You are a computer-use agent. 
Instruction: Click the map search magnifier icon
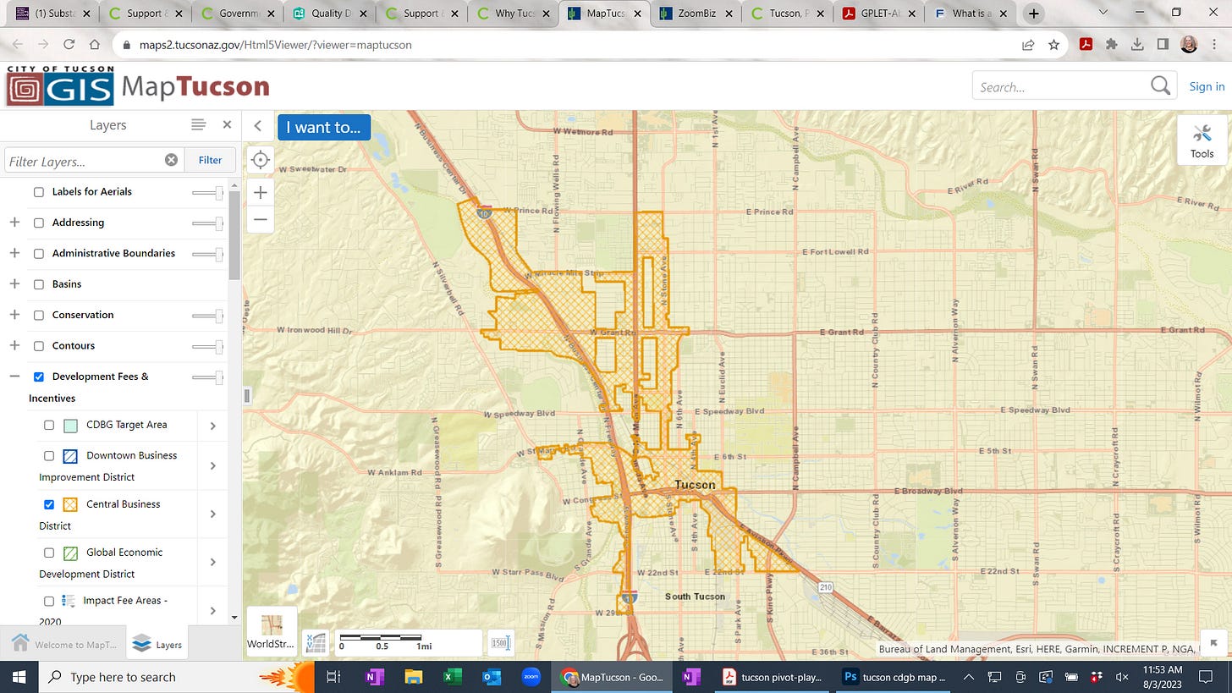[x=1160, y=85]
